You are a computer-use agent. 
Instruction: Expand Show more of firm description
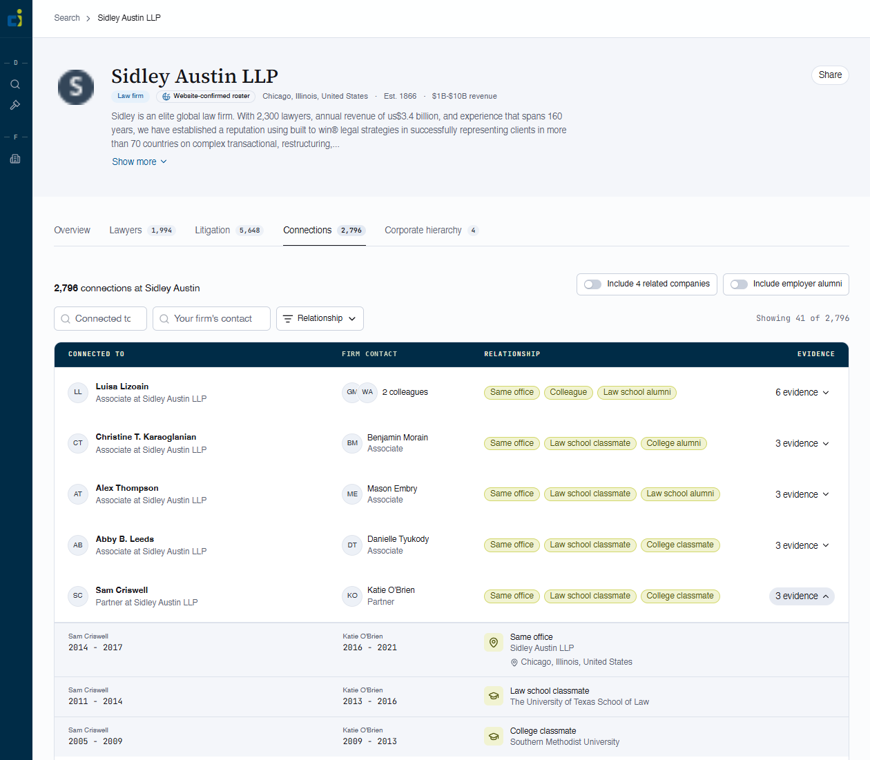(139, 162)
